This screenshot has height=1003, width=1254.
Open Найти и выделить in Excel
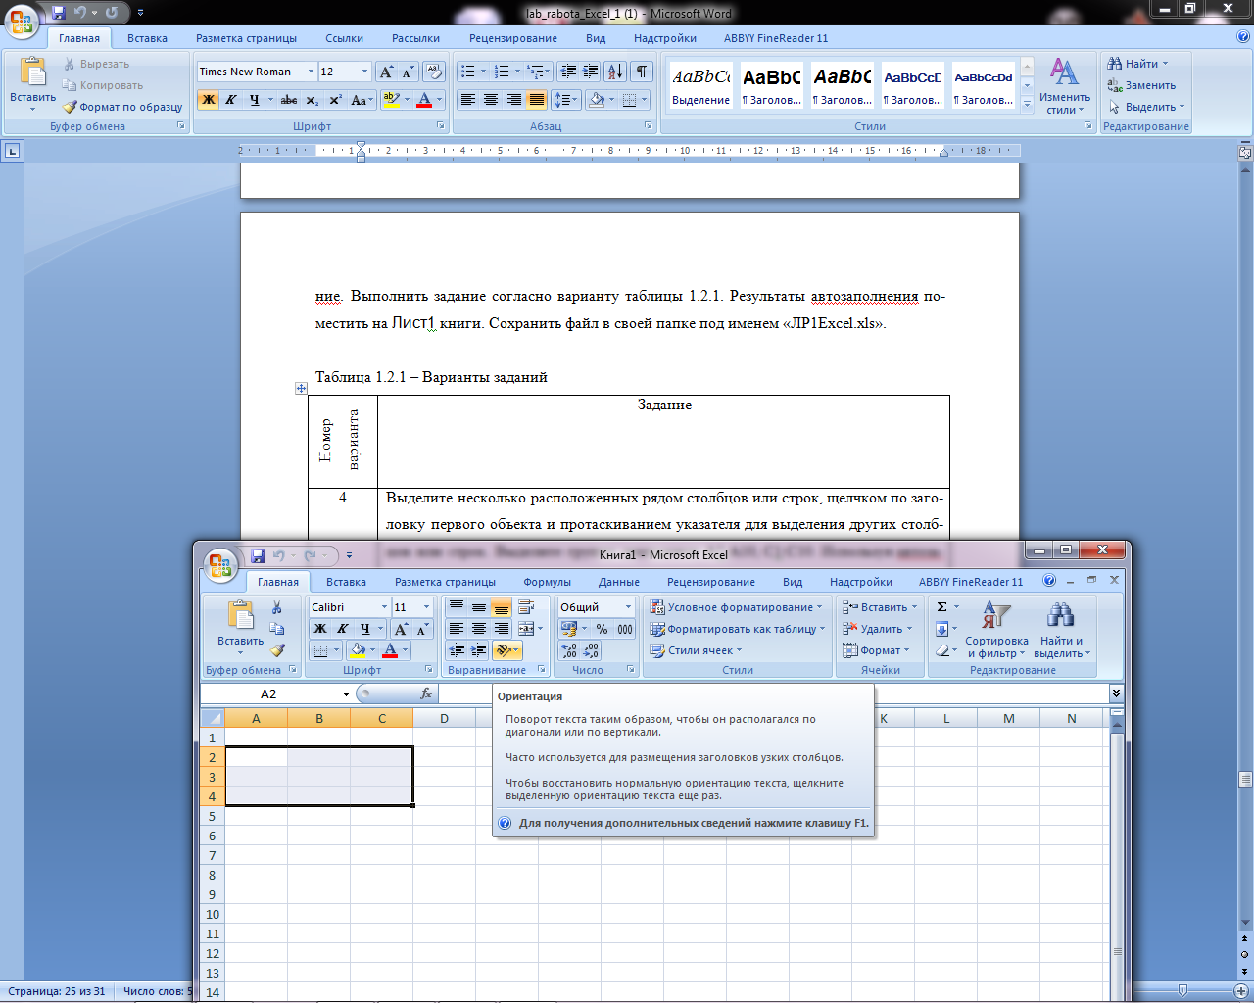pos(1062,628)
